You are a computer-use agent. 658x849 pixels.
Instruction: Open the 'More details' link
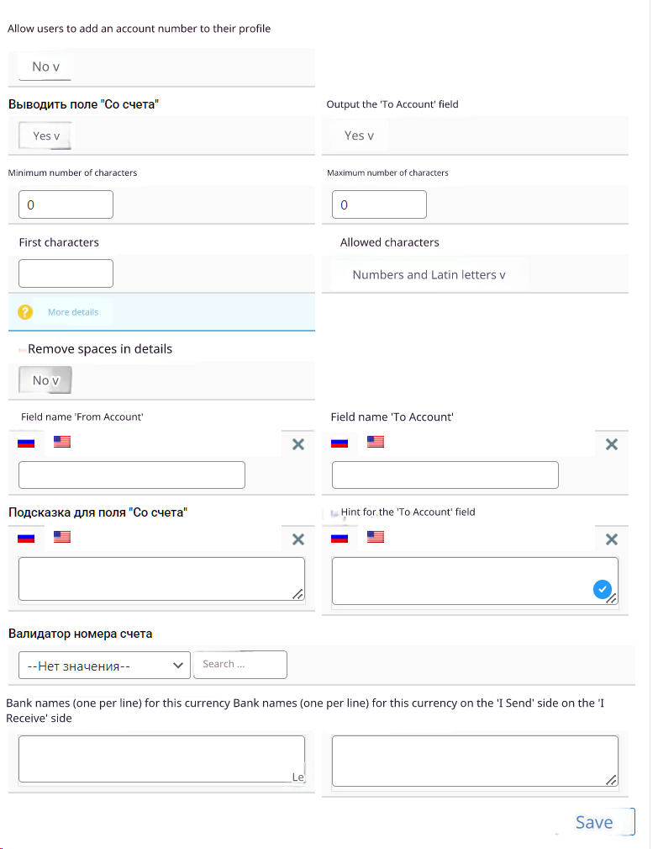(73, 312)
